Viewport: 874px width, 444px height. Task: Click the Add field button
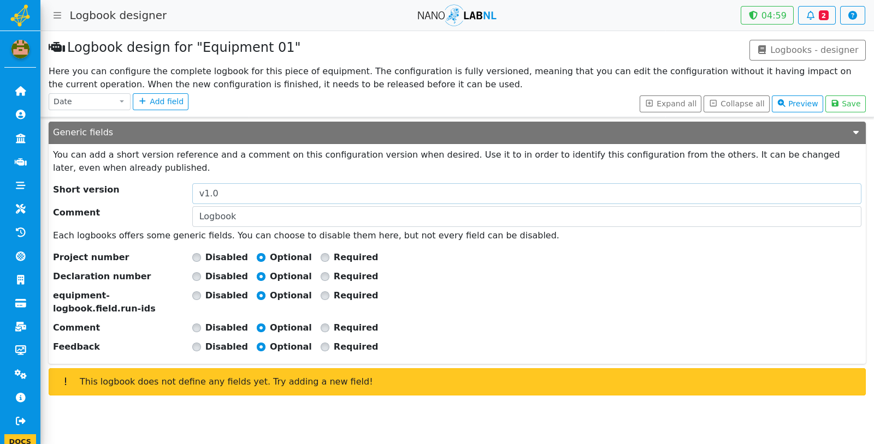161,101
